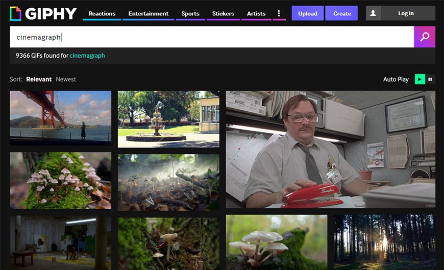Click the magnifying glass search button
Screen dimensions: 444x270
pyautogui.click(x=425, y=37)
